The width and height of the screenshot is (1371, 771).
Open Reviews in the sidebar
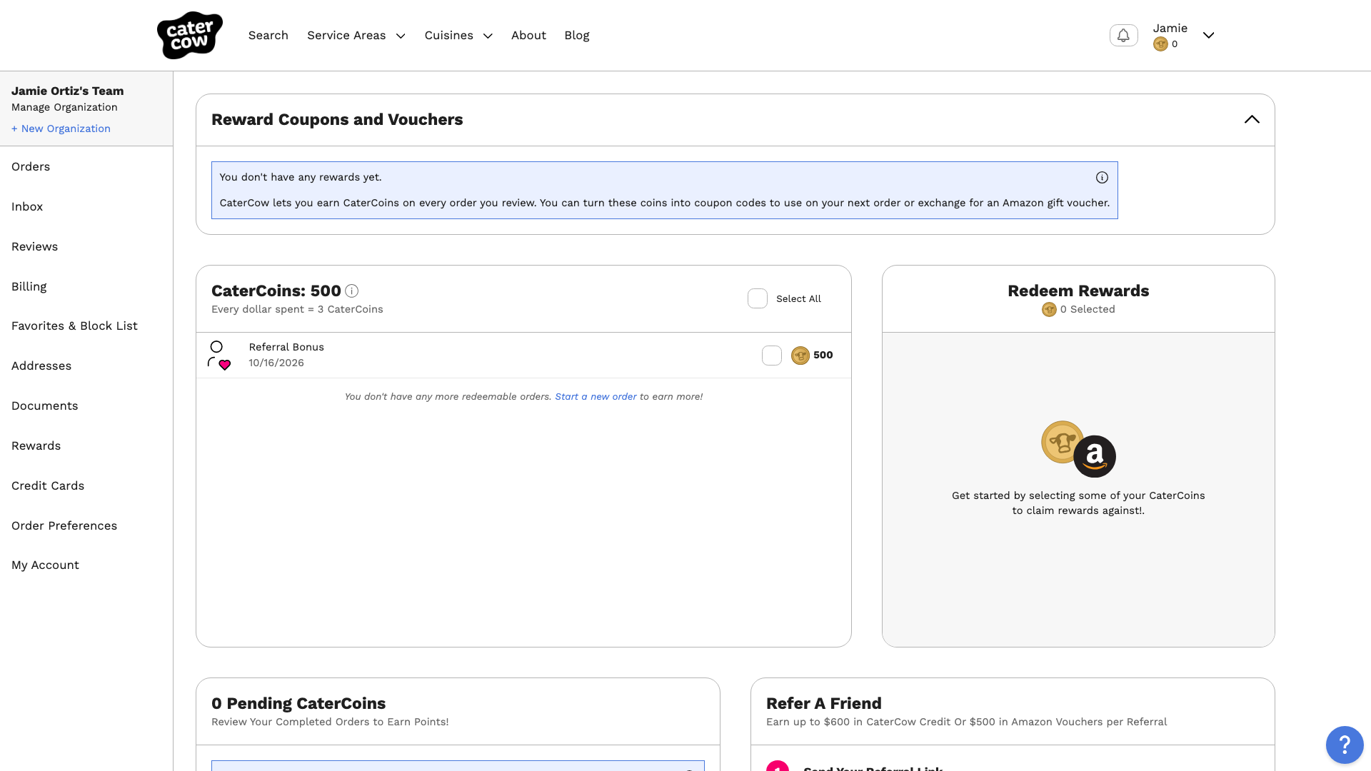click(x=34, y=246)
